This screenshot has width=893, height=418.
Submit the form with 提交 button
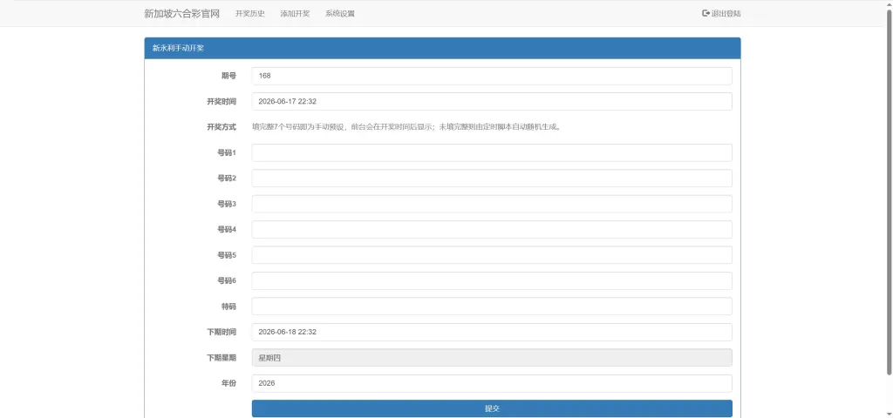[492, 408]
